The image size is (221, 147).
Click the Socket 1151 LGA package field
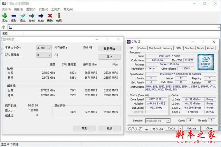[x=170, y=64]
